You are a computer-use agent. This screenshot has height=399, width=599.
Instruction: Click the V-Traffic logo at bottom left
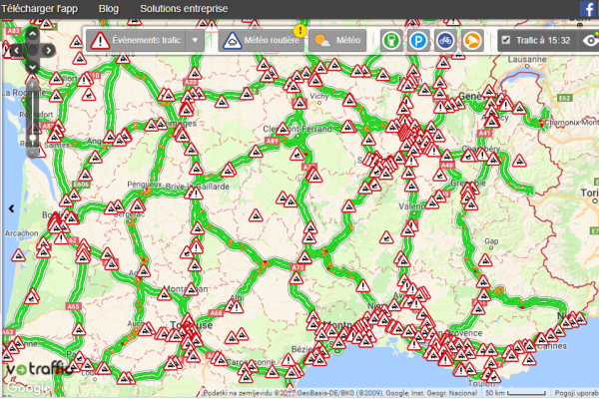[x=36, y=369]
